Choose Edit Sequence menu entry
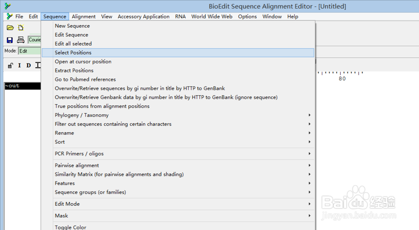Screen dimensions: 419x230 (x=178, y=35)
